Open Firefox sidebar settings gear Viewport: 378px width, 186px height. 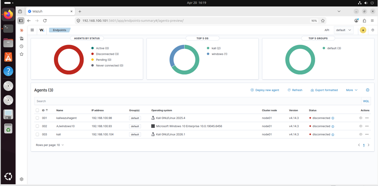click(x=21, y=179)
